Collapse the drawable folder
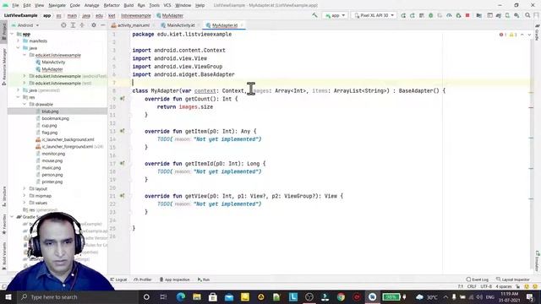 25,104
